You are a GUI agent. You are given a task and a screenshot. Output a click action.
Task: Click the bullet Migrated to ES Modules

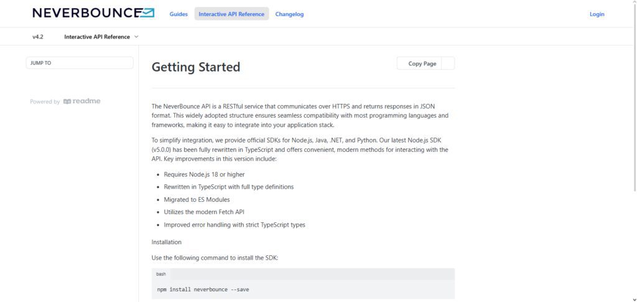tap(197, 200)
